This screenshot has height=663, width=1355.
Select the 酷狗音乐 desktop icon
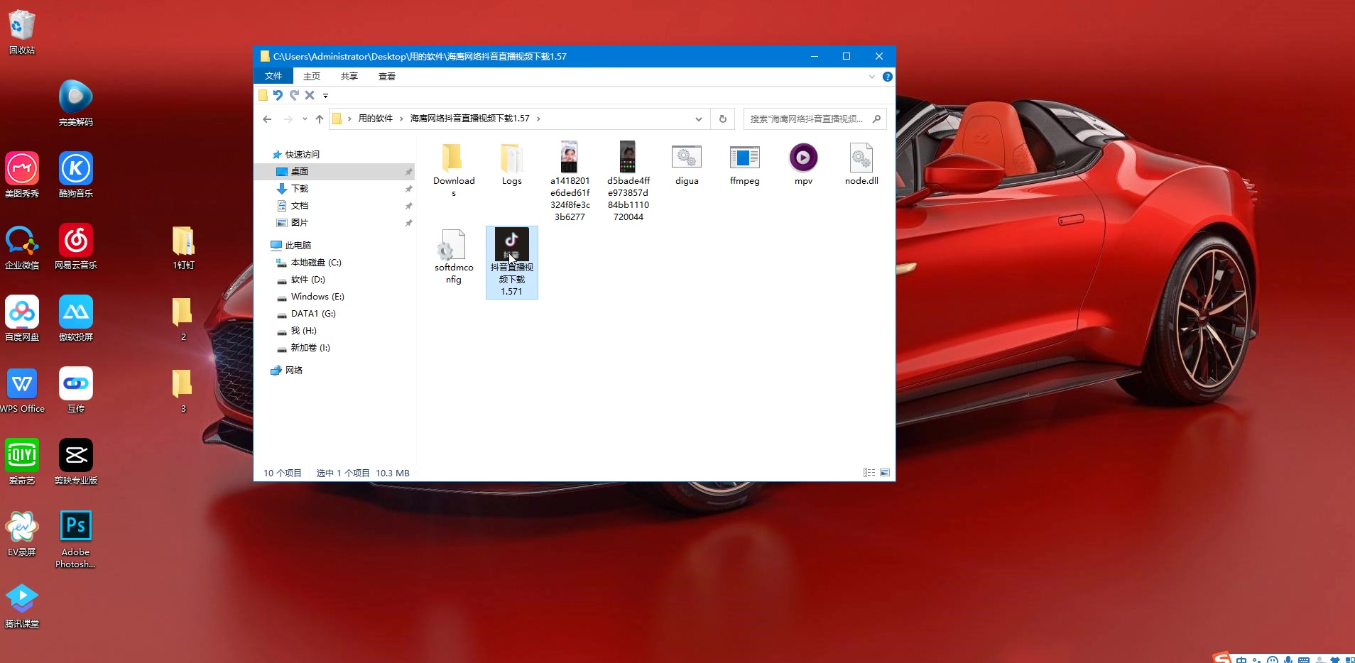pyautogui.click(x=76, y=175)
